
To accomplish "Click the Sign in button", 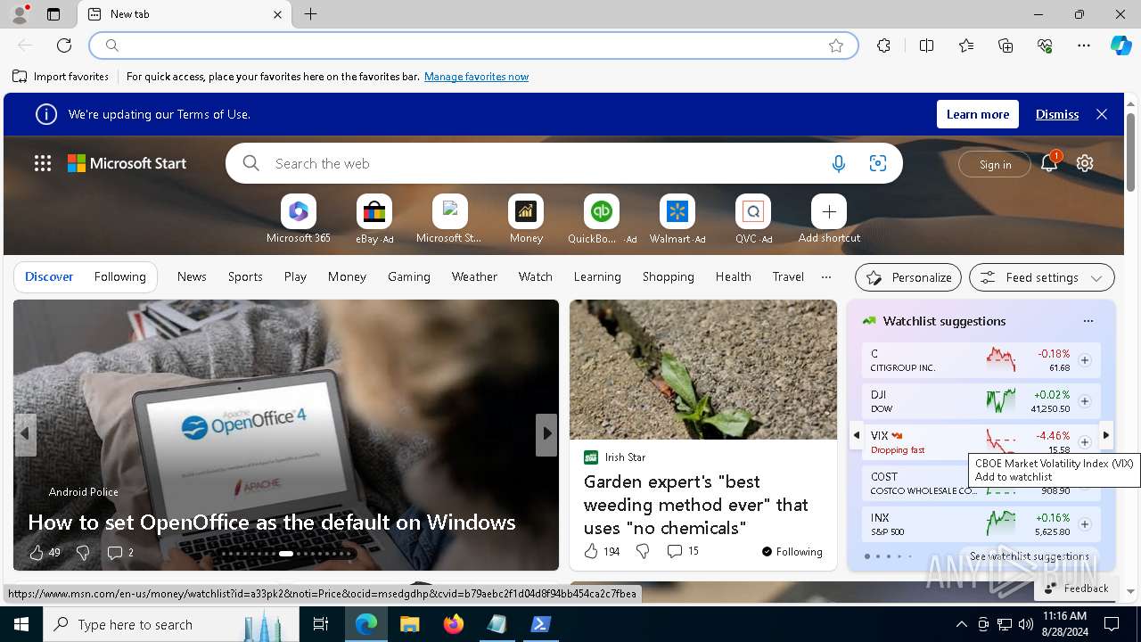I will click(995, 164).
